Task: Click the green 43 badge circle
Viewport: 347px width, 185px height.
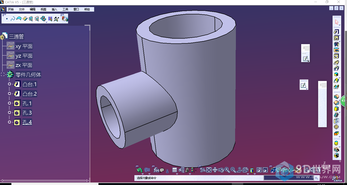Action: point(343,101)
